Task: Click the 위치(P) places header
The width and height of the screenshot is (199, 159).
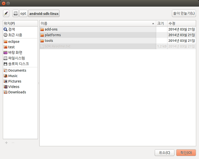Action: point(20,23)
